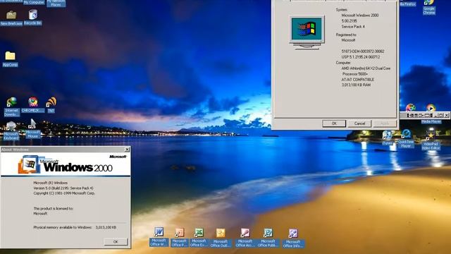This screenshot has width=451, height=254.
Task: Click 'Microsoft Windows 2000' system text
Action: [x=360, y=16]
